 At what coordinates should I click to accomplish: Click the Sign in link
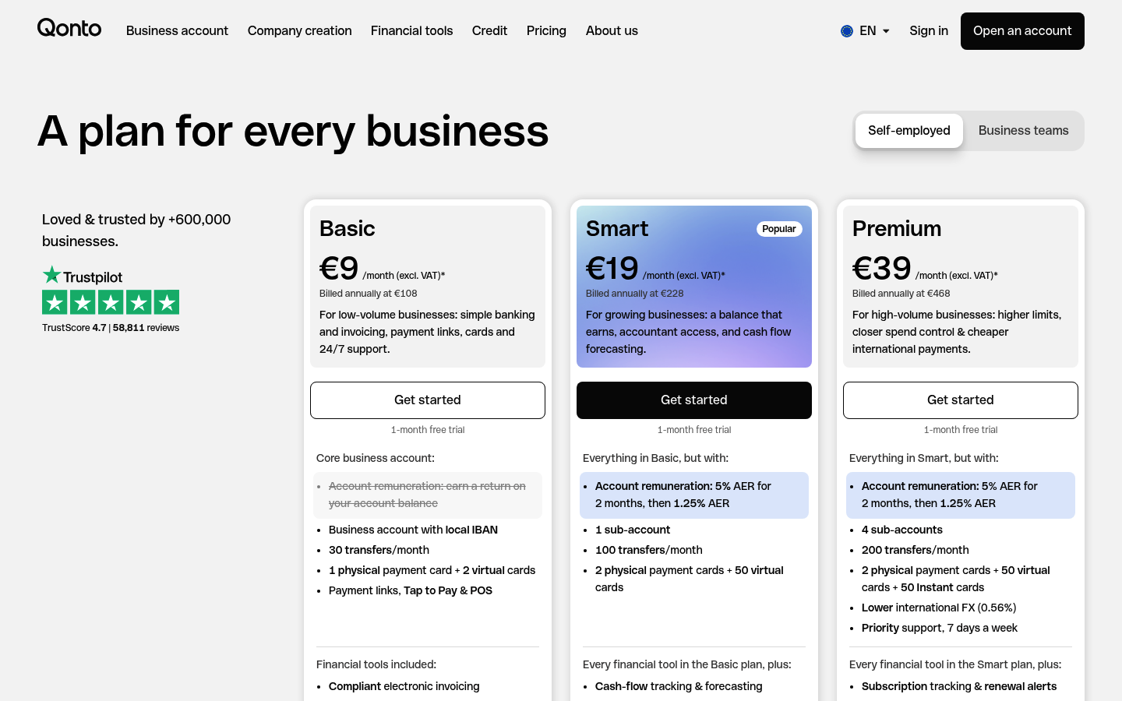929,31
